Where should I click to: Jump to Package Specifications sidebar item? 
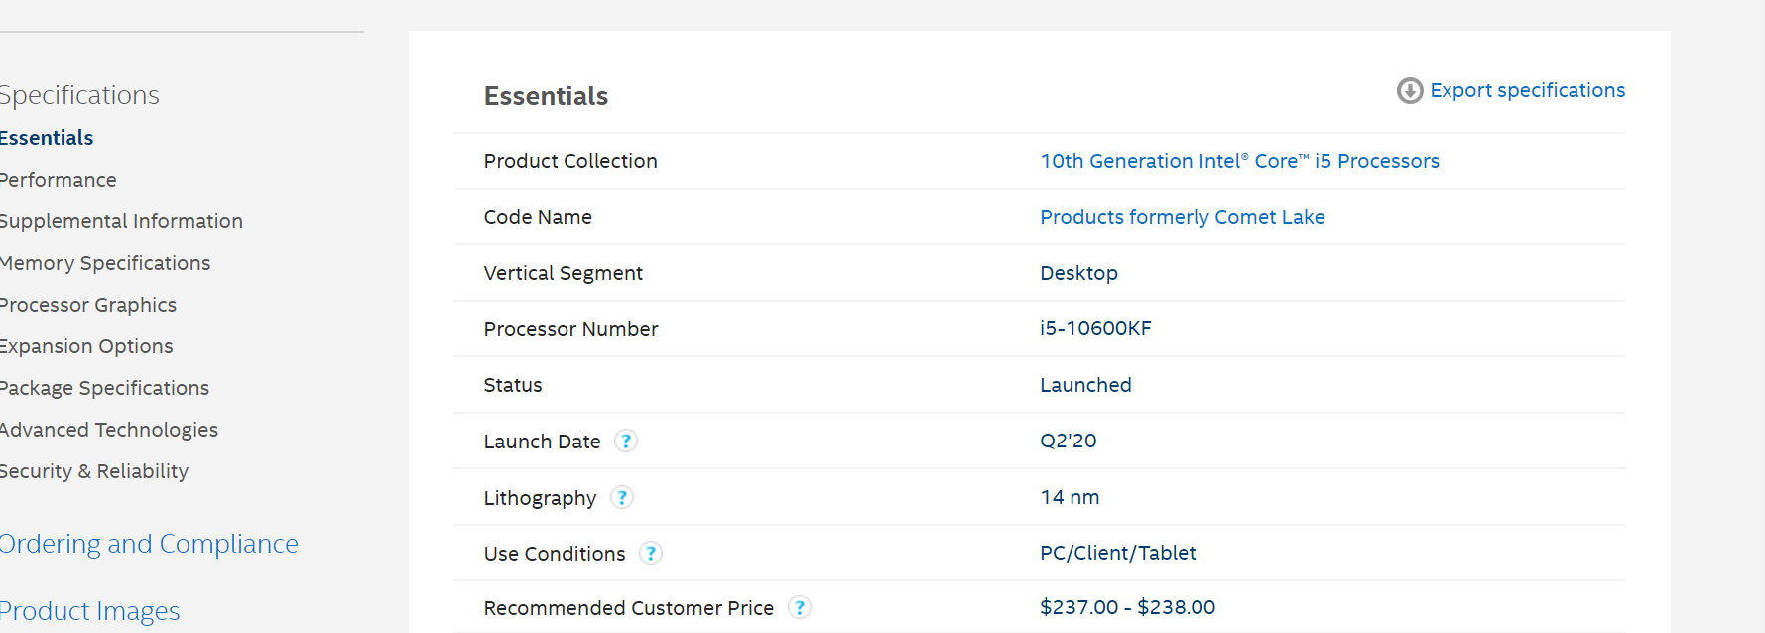pos(104,388)
